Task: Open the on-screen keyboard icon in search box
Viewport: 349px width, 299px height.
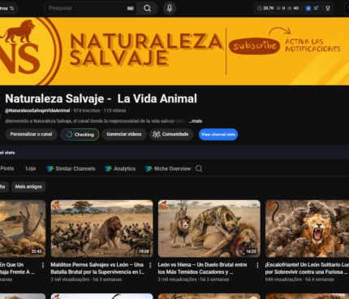Action: (x=131, y=8)
